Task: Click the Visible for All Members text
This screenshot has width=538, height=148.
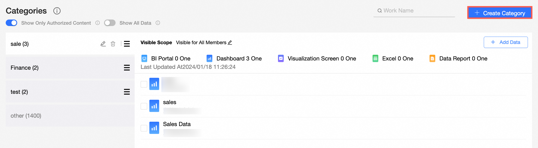Action: pos(201,43)
